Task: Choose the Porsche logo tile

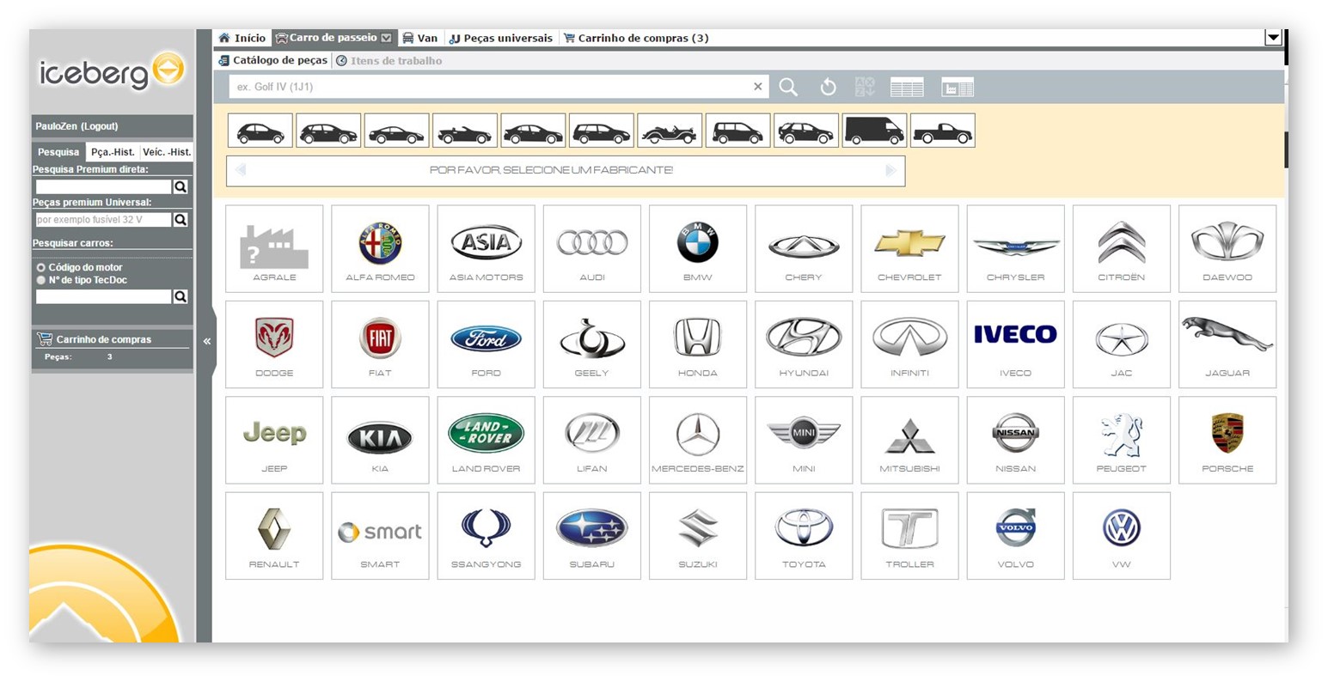Action: pos(1227,440)
